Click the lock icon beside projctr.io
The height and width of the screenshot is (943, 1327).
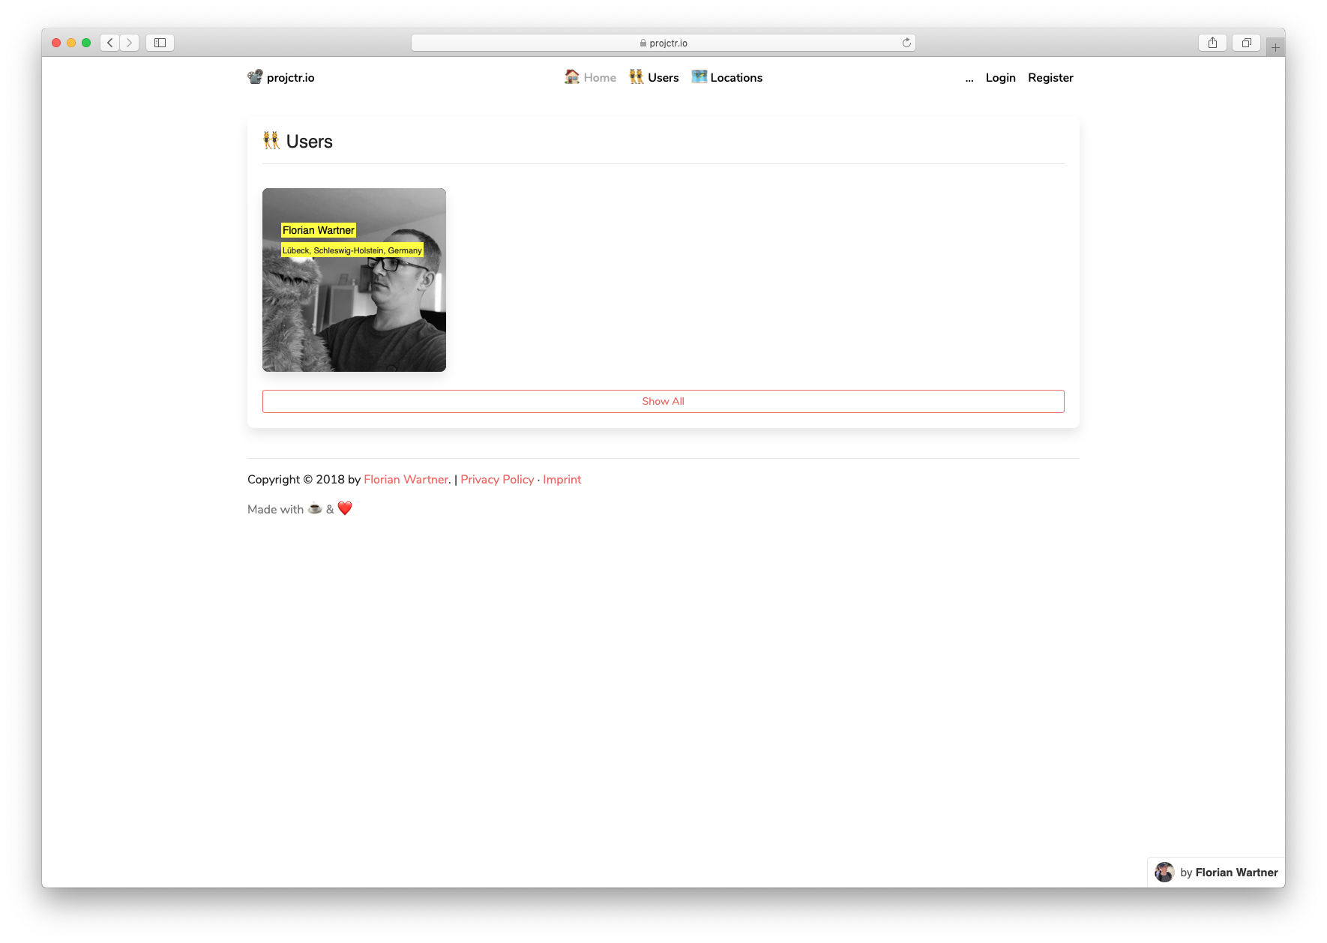tap(643, 43)
